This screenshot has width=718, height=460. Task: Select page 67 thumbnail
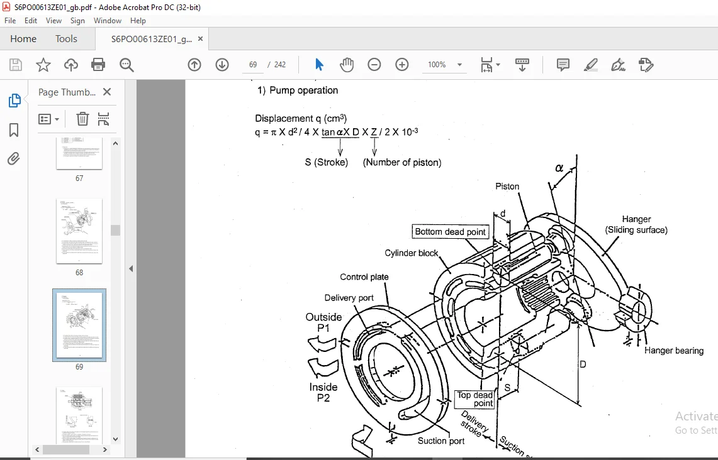[79, 153]
